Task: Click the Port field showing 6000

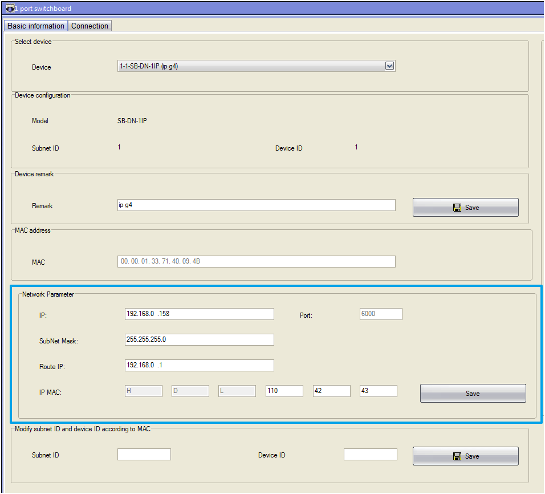Action: point(381,314)
